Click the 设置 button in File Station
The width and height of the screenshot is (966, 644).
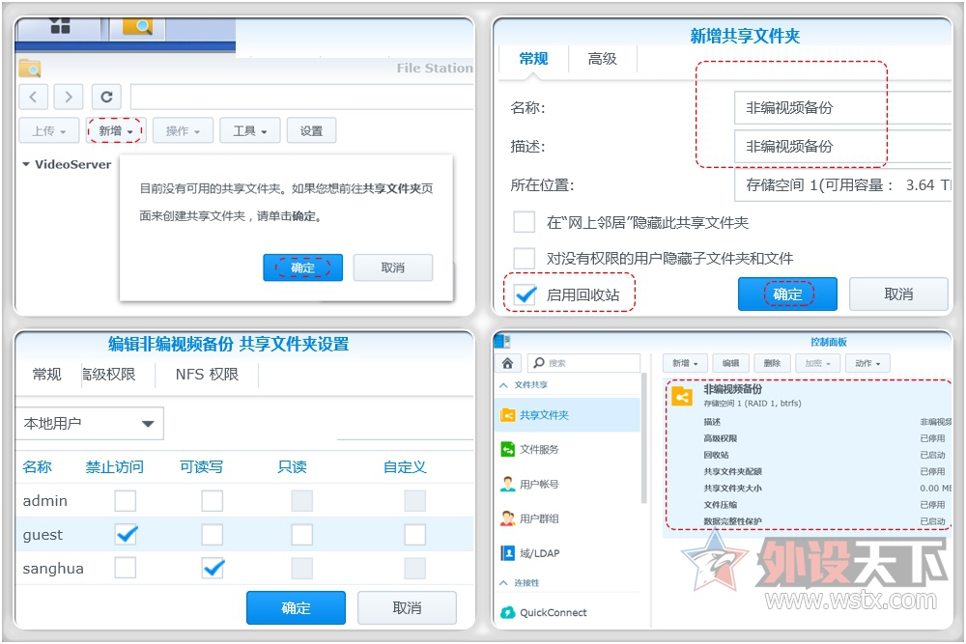311,130
